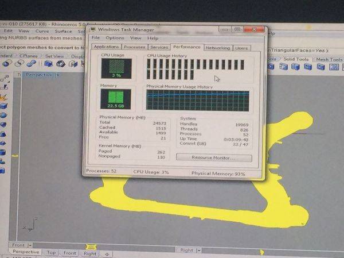Select the Sphere solid icon in sidebar
344x258 pixels.
click(3, 115)
